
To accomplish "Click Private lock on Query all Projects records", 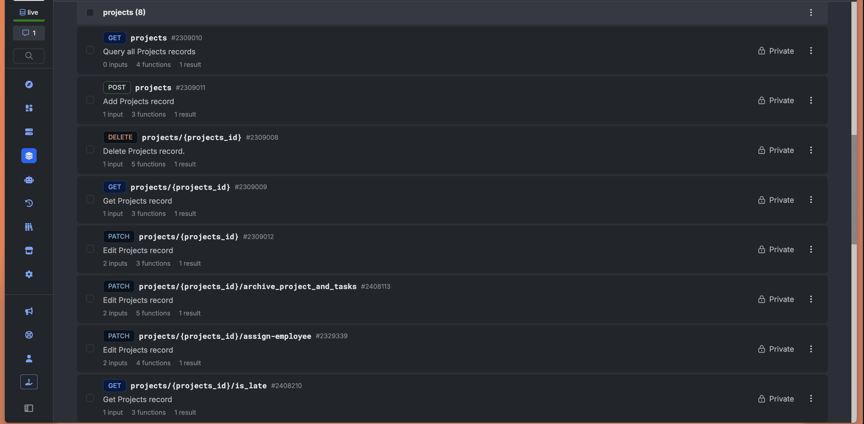I will click(776, 51).
